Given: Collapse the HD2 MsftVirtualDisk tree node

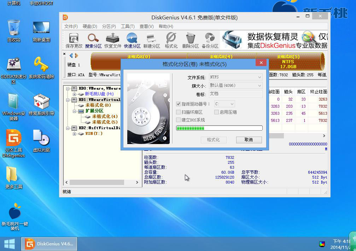Looking at the screenshot, I should (68, 128).
